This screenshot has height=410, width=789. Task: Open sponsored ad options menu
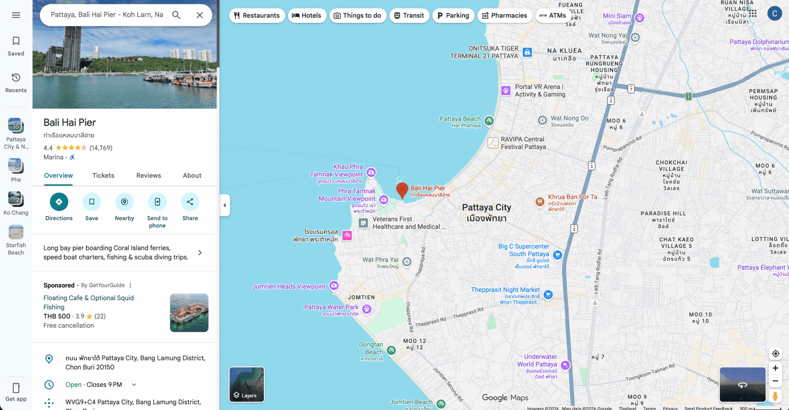[x=130, y=285]
